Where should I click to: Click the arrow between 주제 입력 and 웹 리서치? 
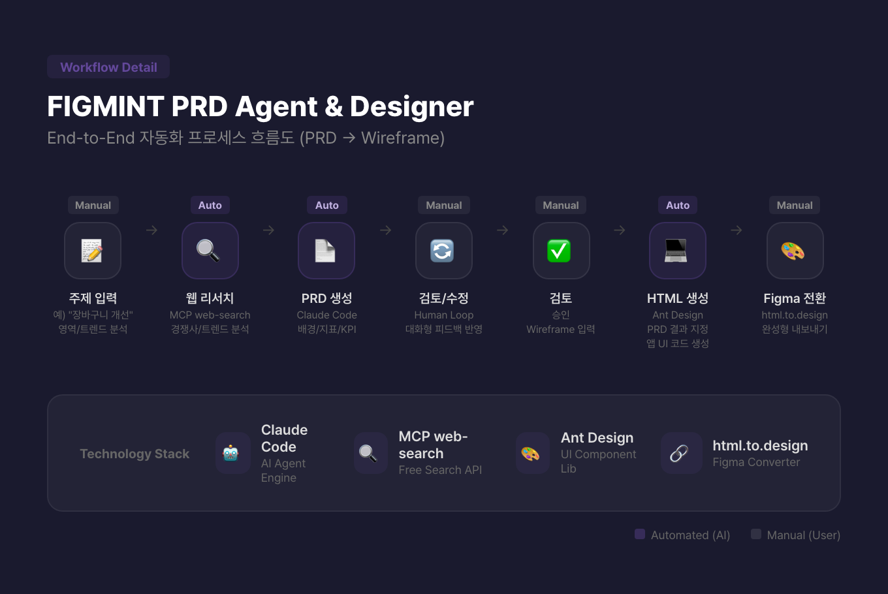(x=151, y=230)
